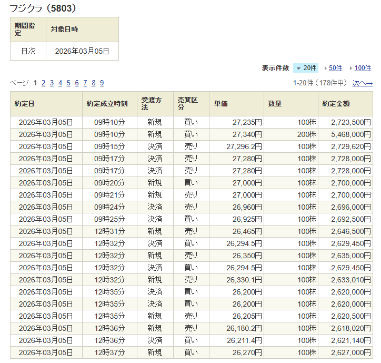Click the 27,296.2円 unit price cell
The width and height of the screenshot is (381, 363).
236,146
